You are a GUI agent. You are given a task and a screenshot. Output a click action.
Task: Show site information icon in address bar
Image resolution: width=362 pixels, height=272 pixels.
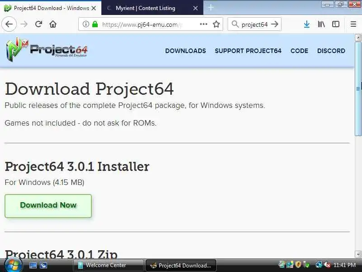click(86, 24)
